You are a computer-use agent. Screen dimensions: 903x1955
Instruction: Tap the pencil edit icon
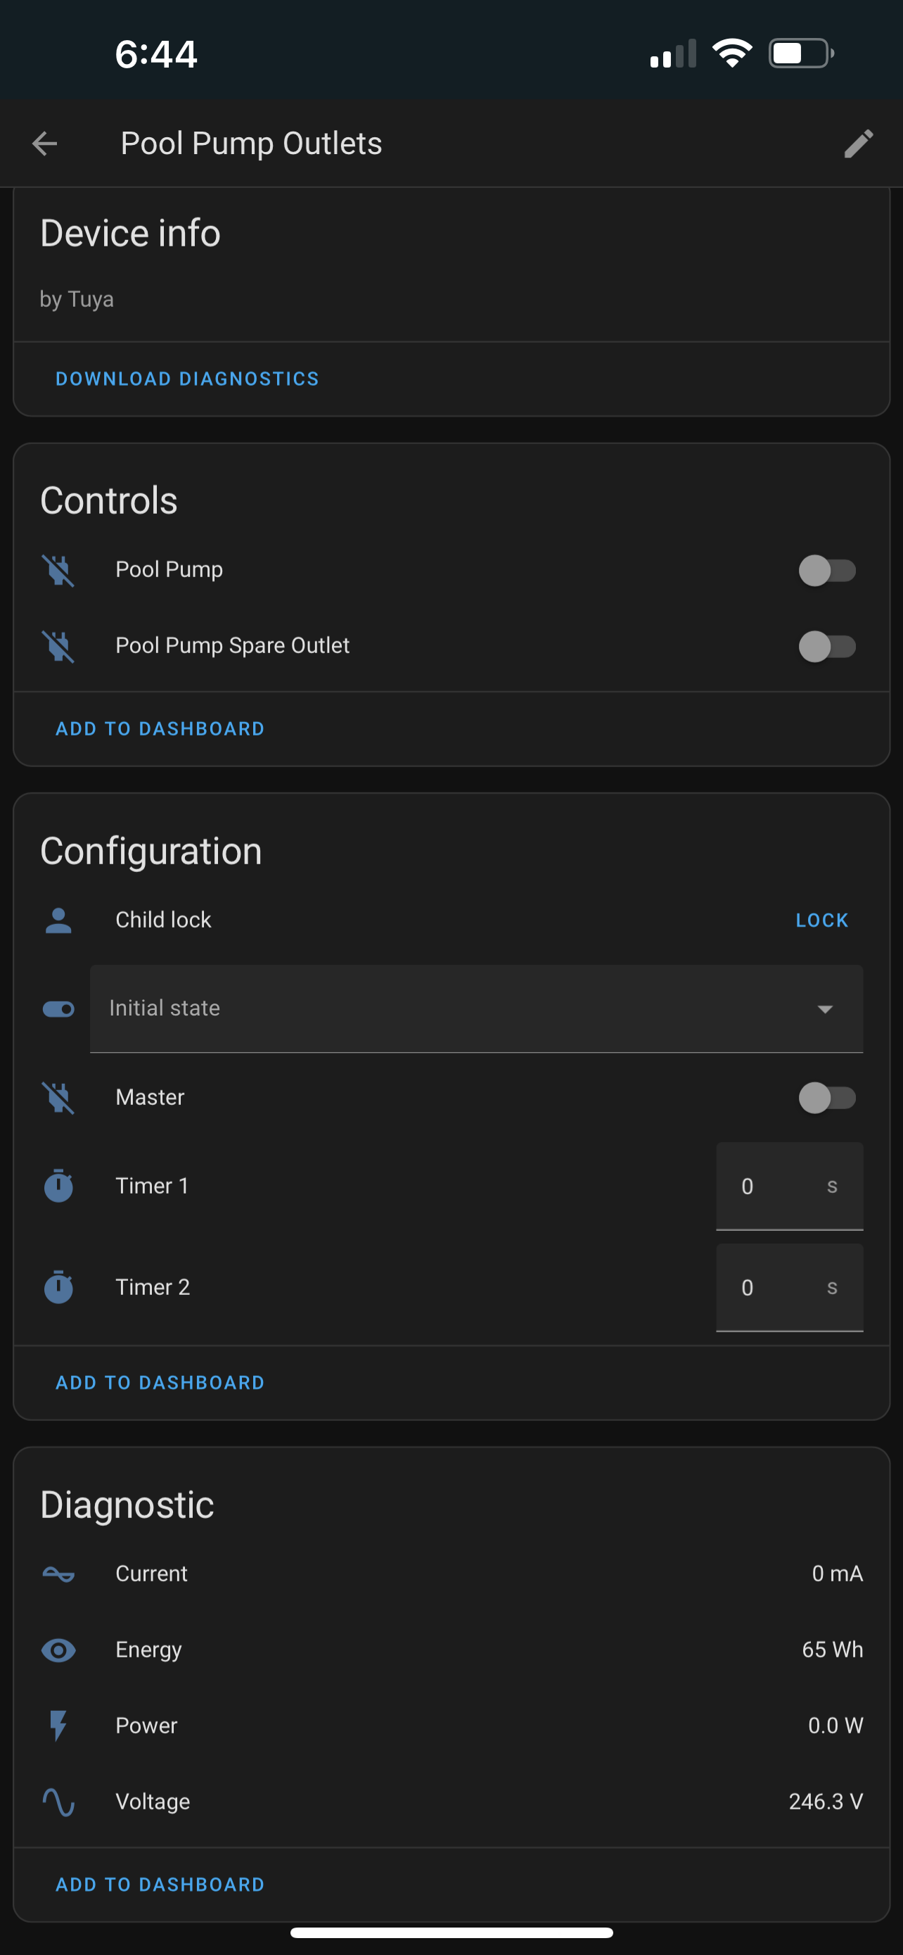(x=858, y=144)
